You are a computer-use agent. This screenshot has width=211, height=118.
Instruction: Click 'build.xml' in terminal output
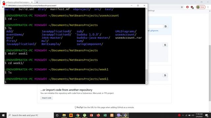(26, 9)
